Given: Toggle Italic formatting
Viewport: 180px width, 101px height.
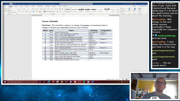Looking at the screenshot, I should coord(21,12).
